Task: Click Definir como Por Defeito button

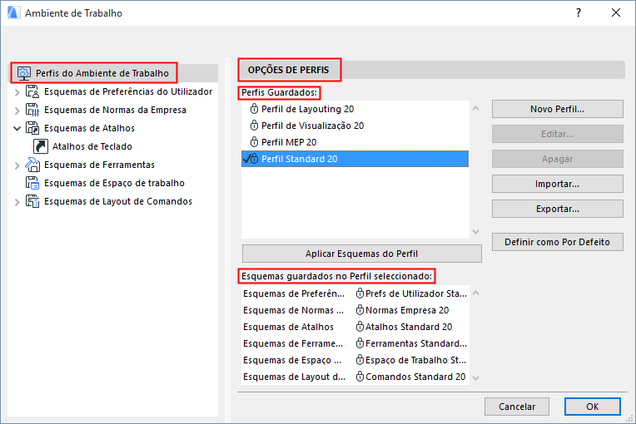Action: tap(557, 242)
